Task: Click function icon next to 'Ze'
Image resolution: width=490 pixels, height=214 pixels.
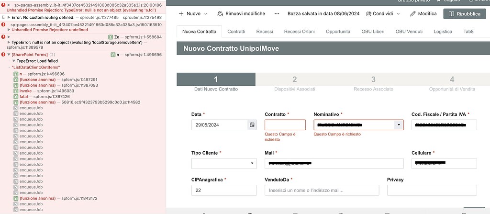Action: click(x=111, y=37)
